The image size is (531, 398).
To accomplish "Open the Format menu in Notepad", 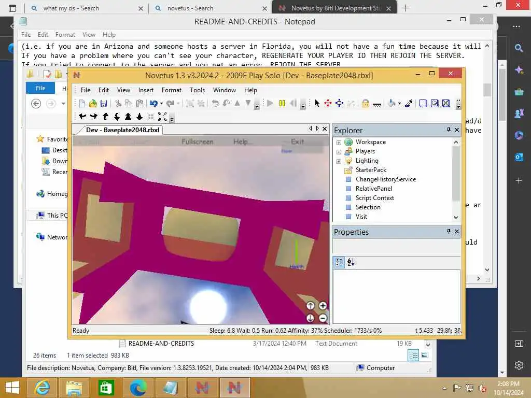I will coord(65,35).
